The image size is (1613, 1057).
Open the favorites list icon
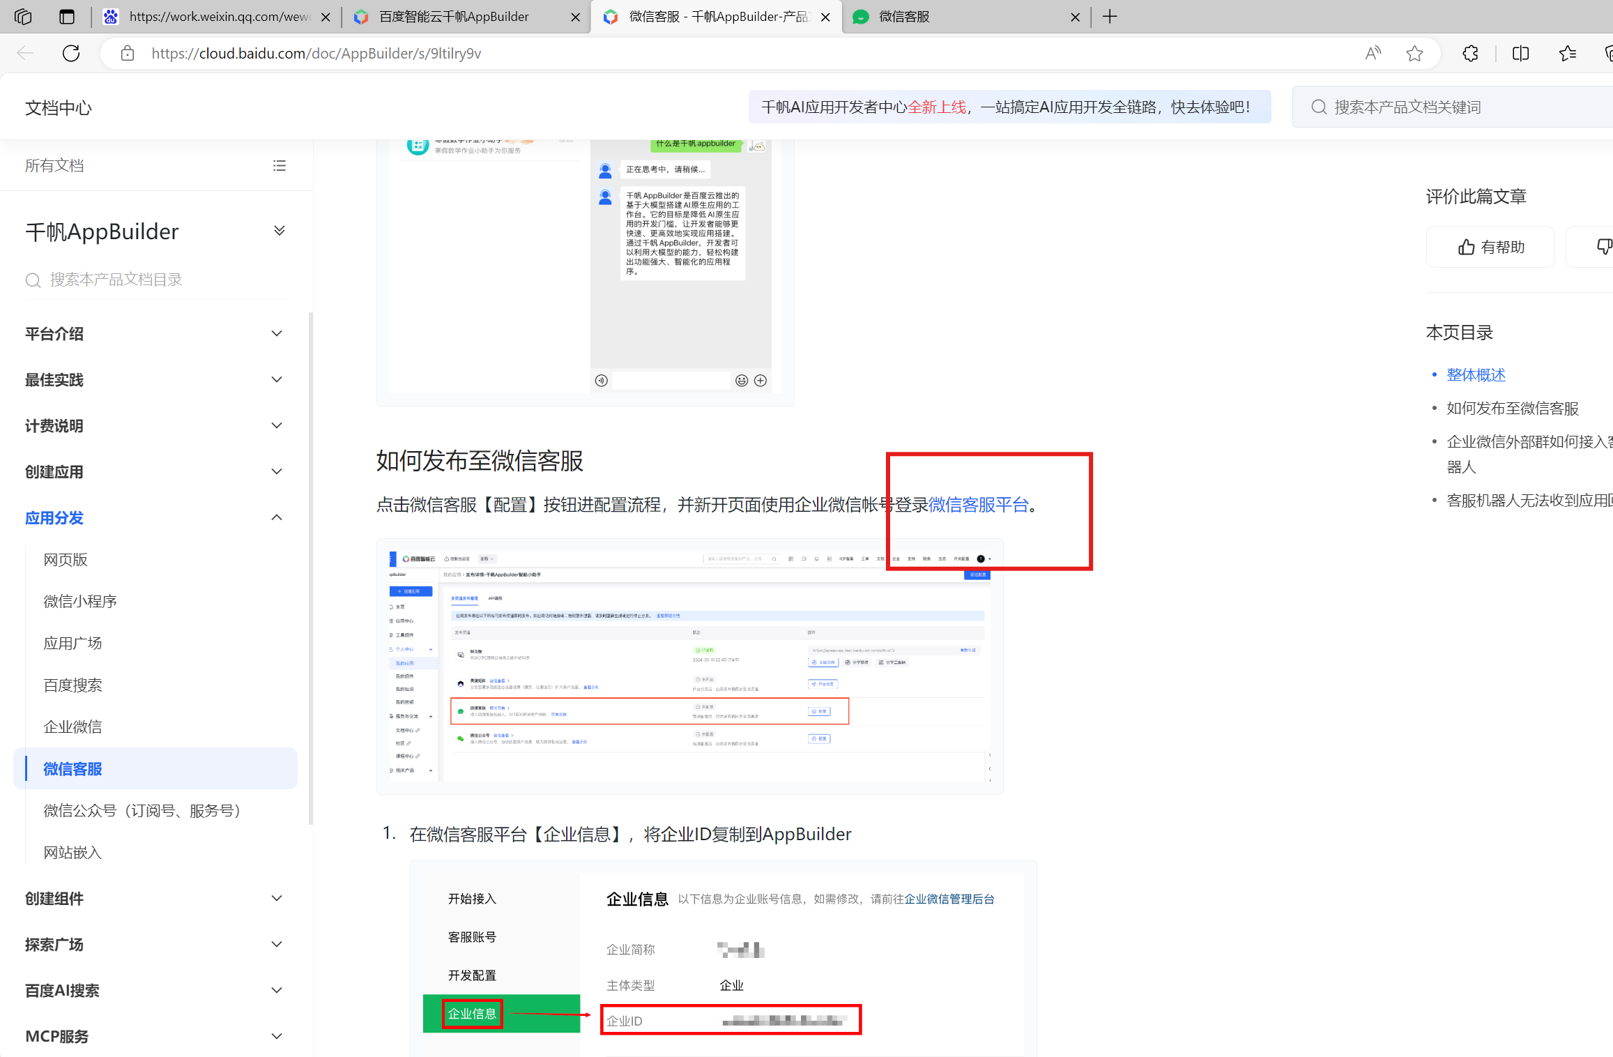(x=1568, y=54)
